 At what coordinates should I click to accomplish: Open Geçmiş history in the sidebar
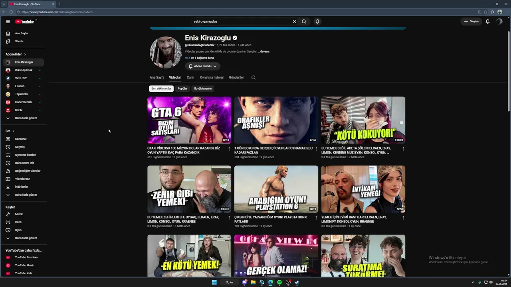(24, 147)
